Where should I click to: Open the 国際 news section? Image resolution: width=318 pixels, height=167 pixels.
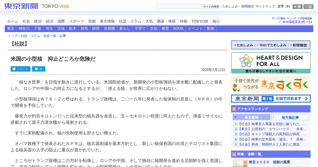click(61, 21)
